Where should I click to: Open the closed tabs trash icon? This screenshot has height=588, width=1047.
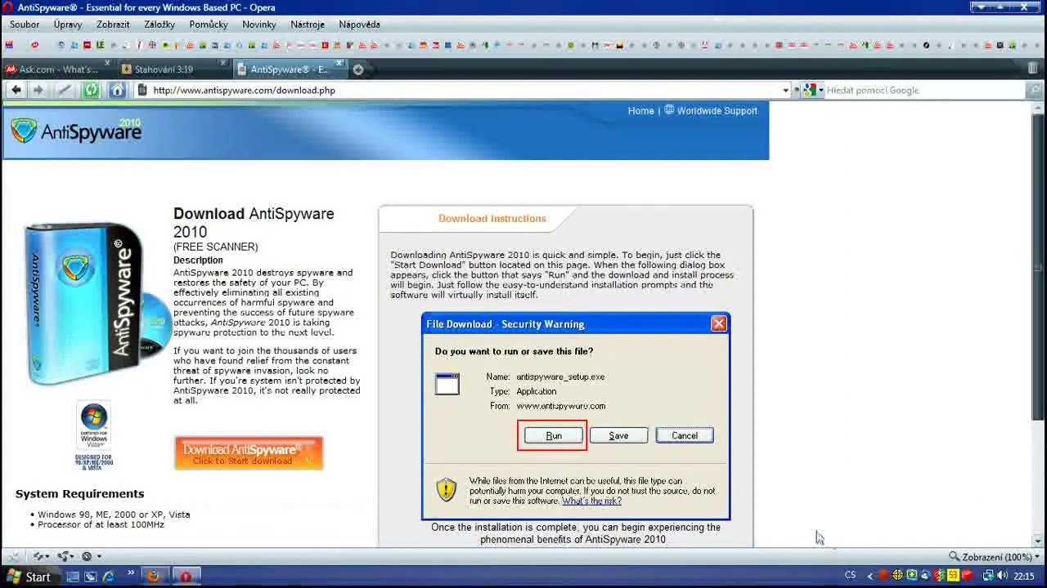point(1033,69)
